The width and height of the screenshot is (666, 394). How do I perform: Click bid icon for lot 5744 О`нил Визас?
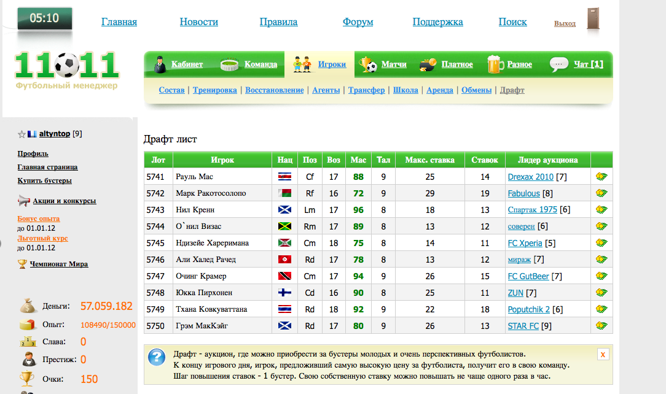tap(601, 226)
